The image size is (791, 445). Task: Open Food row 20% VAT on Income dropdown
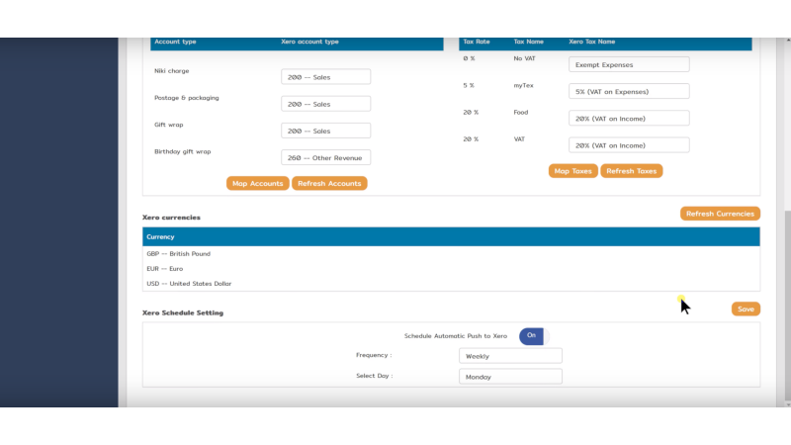click(629, 118)
